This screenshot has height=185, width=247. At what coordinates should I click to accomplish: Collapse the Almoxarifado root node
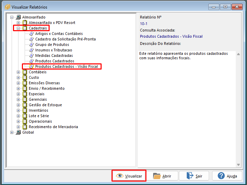[x=12, y=17]
